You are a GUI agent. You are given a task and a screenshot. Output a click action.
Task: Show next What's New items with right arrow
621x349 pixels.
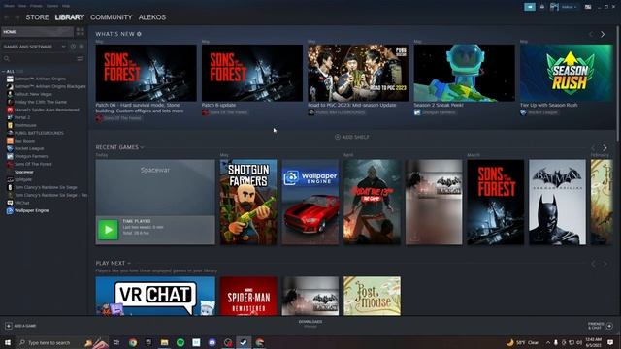coord(603,35)
